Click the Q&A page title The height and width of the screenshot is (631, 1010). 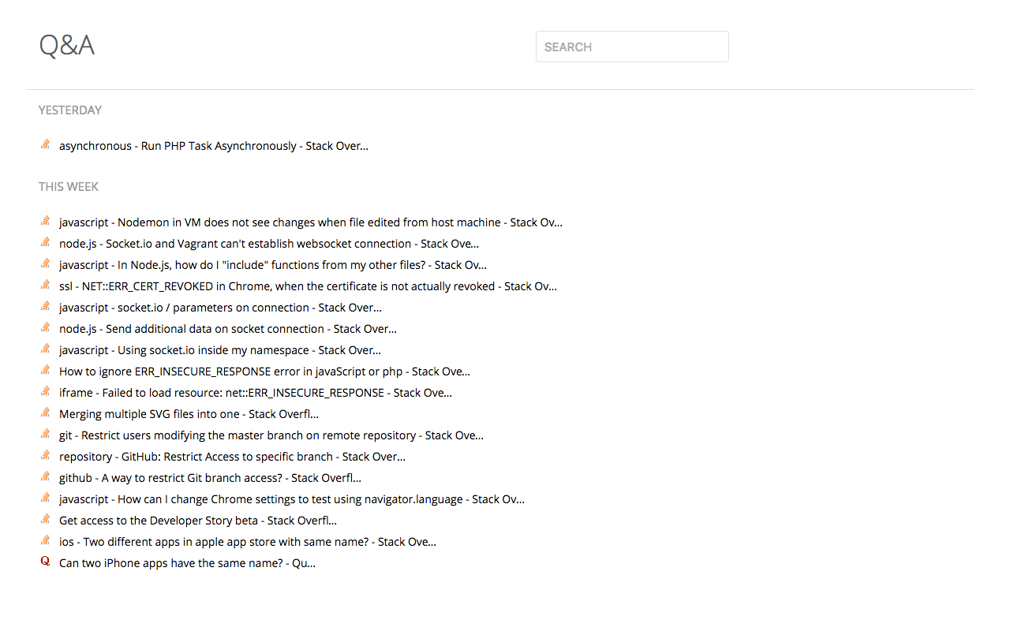[67, 45]
